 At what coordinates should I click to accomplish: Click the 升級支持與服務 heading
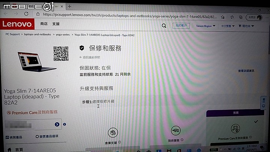click(96, 89)
